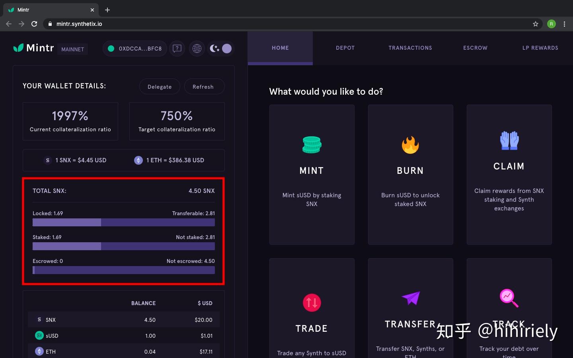Screen dimensions: 573x358
Task: Open the BURN card
Action: click(x=410, y=175)
